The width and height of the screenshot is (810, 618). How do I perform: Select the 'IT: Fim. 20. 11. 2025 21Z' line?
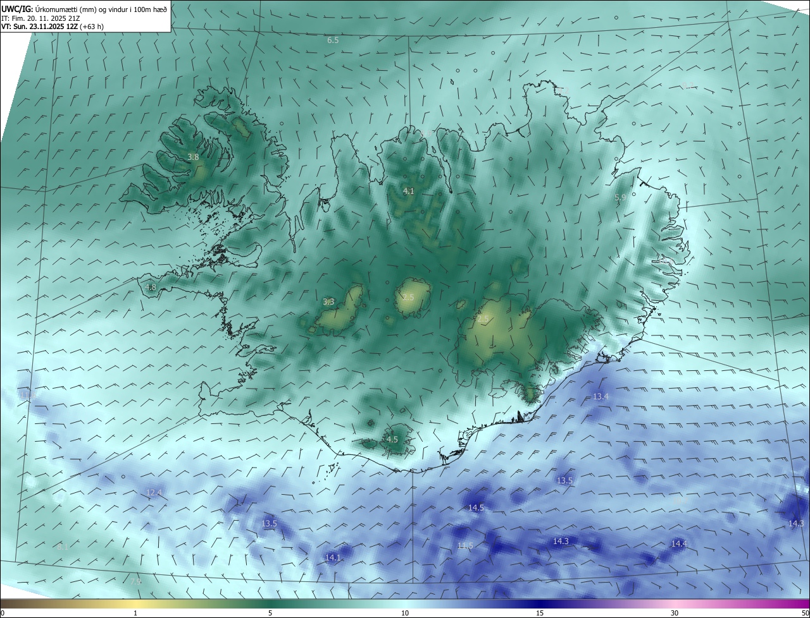click(x=40, y=18)
